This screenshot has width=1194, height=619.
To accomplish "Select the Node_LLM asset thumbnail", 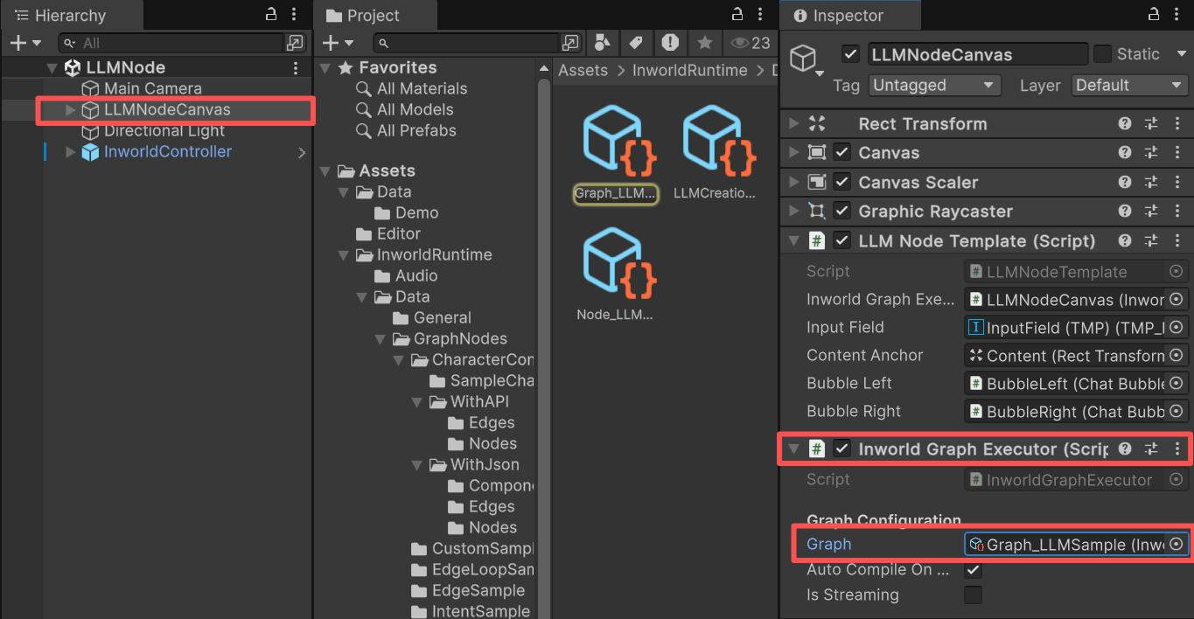I will point(615,271).
